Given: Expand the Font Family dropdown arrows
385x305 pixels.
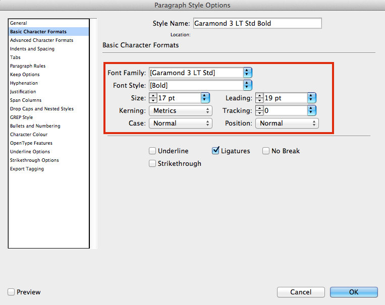Looking at the screenshot, I should click(x=248, y=73).
